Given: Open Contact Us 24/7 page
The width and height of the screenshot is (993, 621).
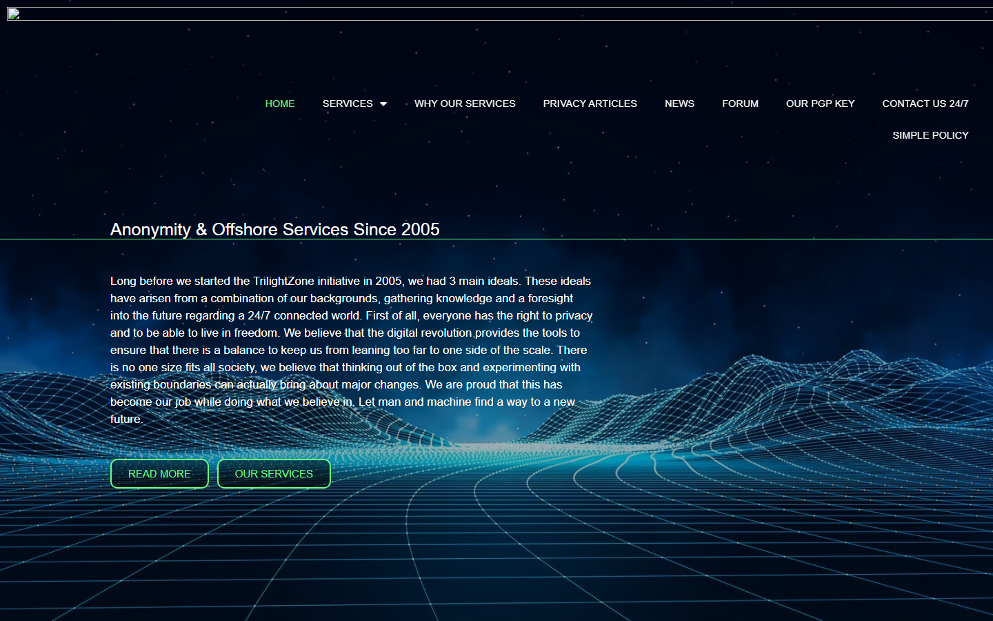Looking at the screenshot, I should click(925, 103).
